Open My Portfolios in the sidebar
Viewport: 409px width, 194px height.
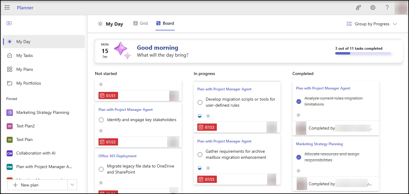point(44,83)
